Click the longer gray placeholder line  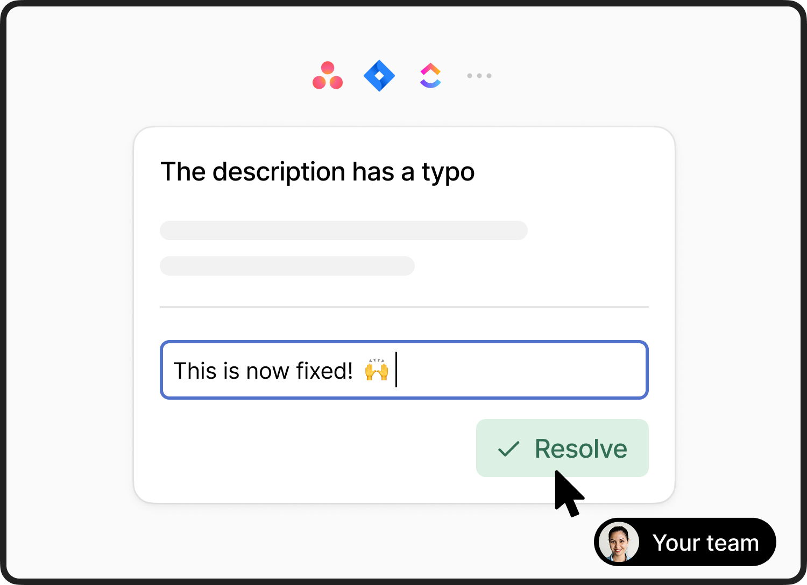pyautogui.click(x=344, y=230)
